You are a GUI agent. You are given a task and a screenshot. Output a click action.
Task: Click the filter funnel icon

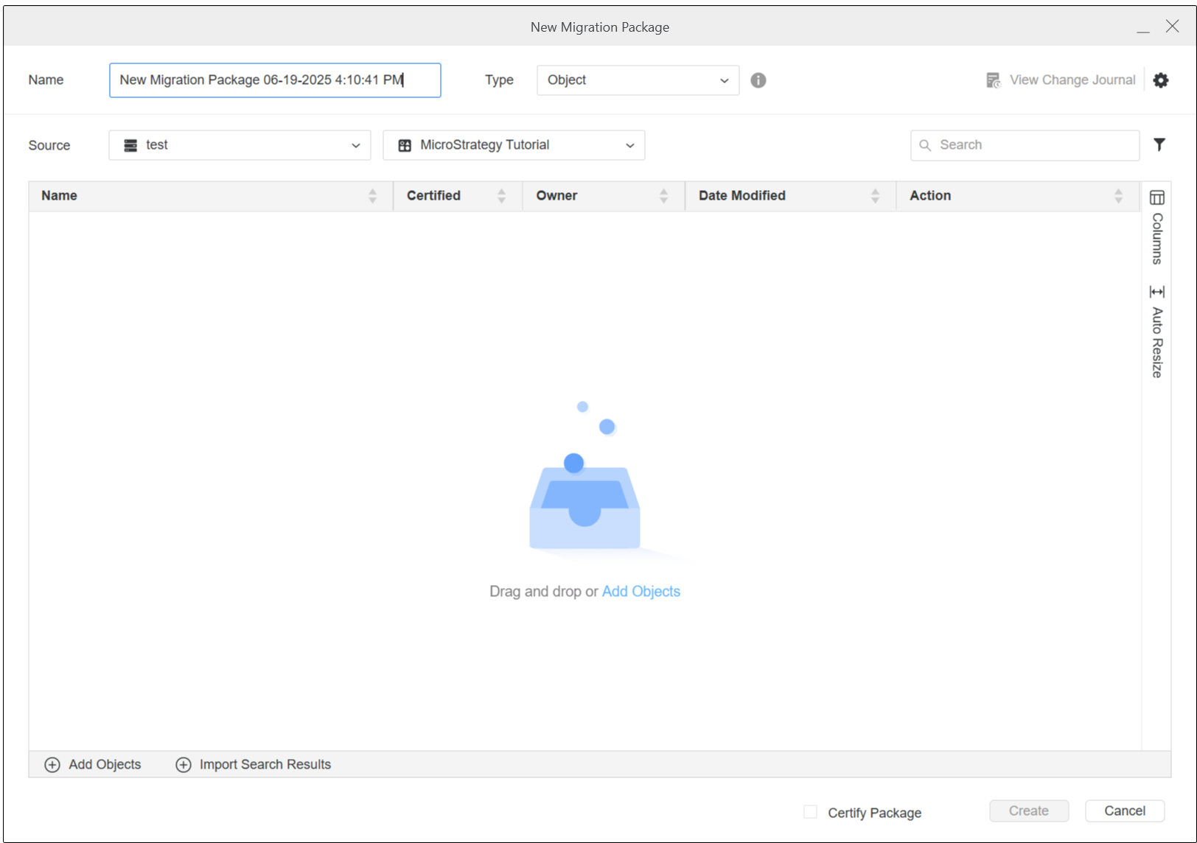pos(1159,144)
